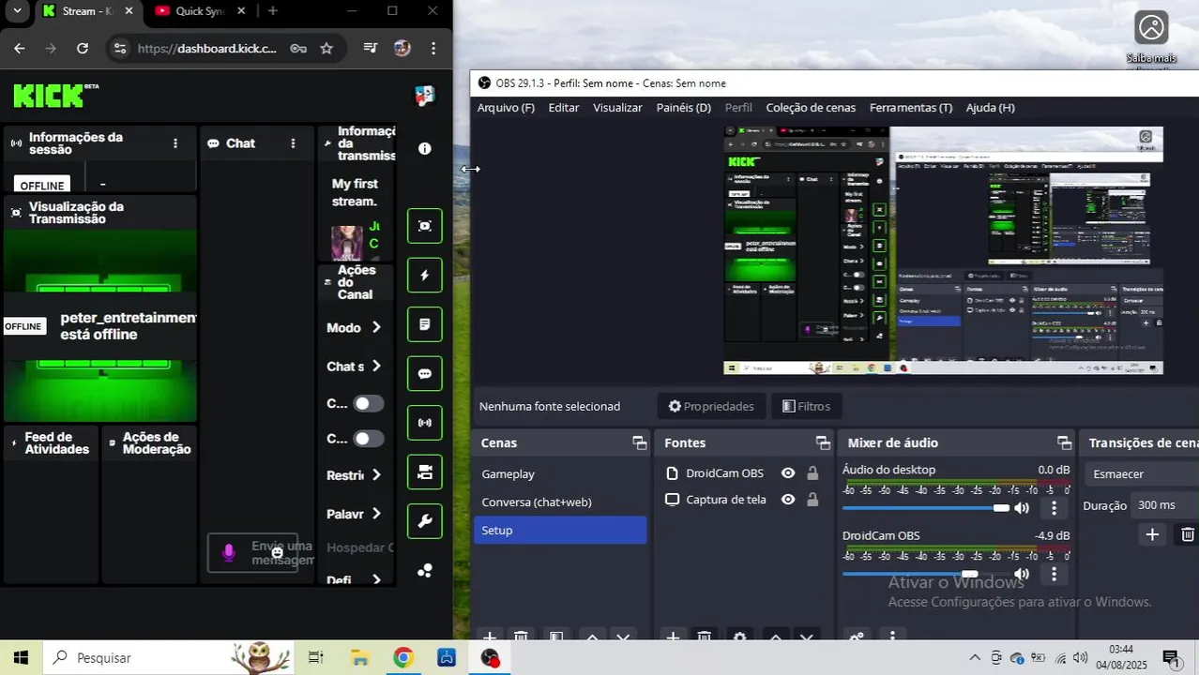1199x675 pixels.
Task: Open the Editar menu in OBS
Action: [564, 108]
